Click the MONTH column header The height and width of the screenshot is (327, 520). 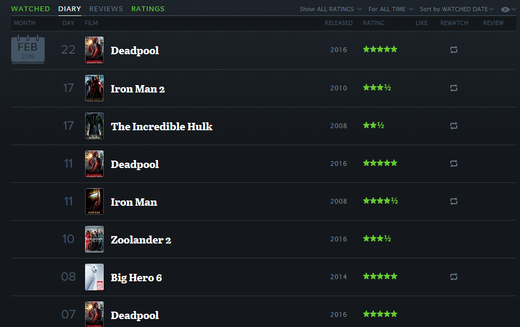pos(24,23)
